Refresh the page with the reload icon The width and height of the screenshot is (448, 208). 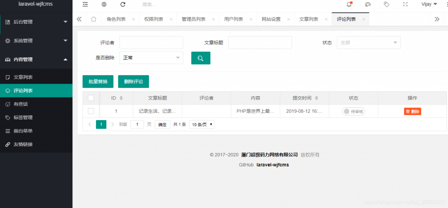point(122,4)
